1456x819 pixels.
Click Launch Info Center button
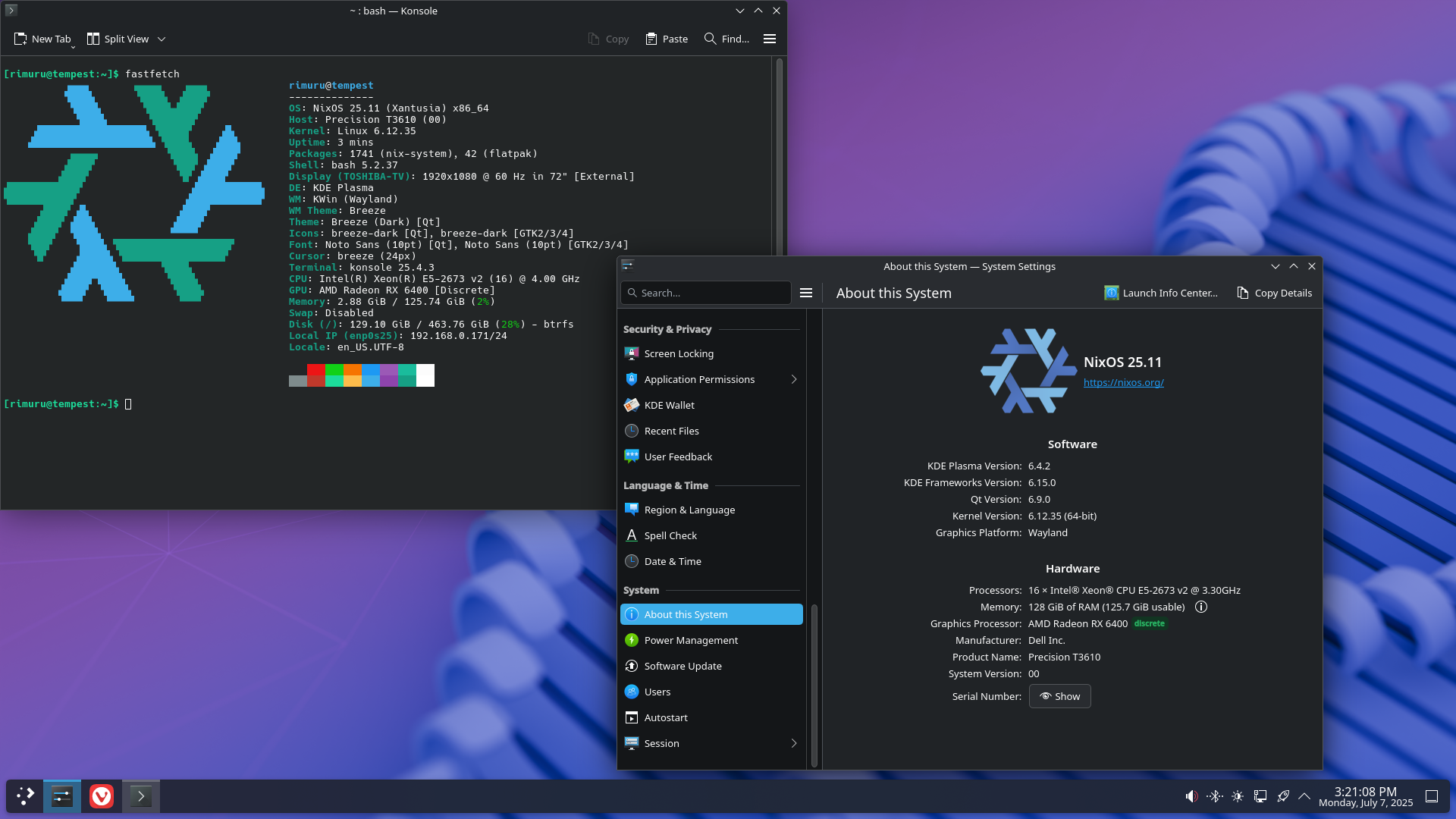(1161, 293)
